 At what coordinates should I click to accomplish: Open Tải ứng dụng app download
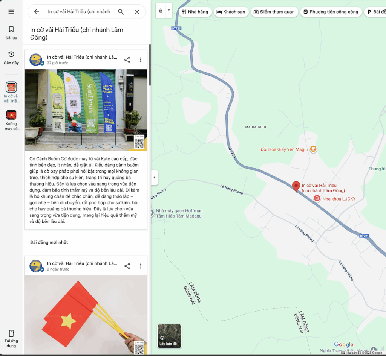pos(11,339)
